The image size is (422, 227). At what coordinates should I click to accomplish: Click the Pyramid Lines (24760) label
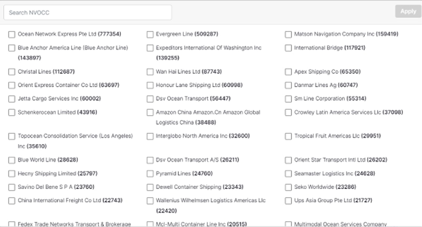pos(184,174)
